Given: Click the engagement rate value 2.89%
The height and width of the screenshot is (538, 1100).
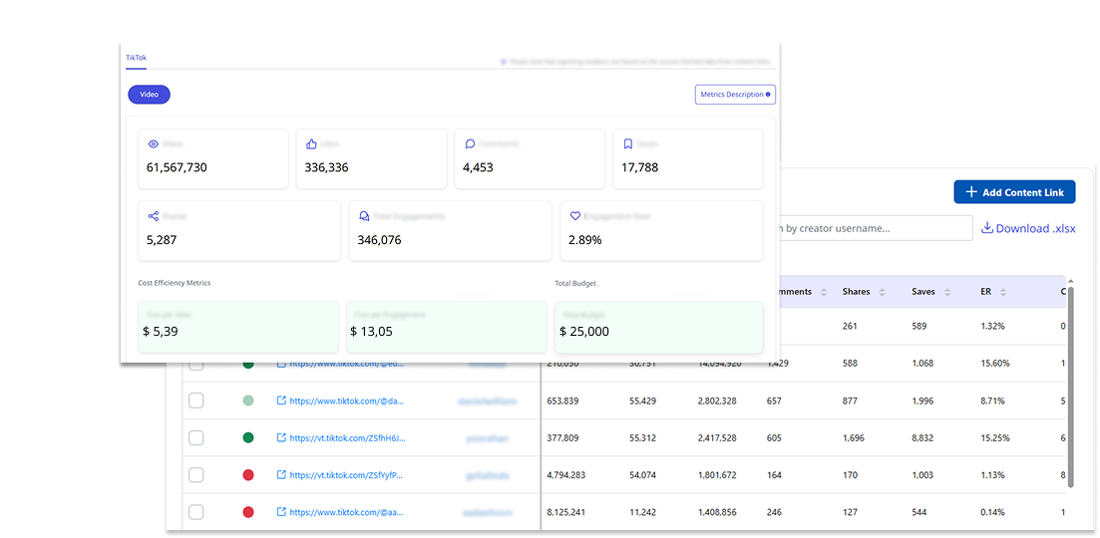Looking at the screenshot, I should pos(584,239).
